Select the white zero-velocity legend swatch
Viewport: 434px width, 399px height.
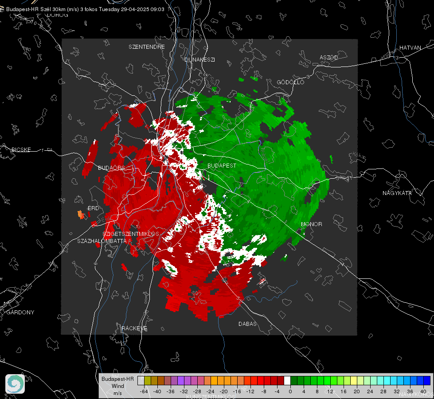tap(287, 380)
